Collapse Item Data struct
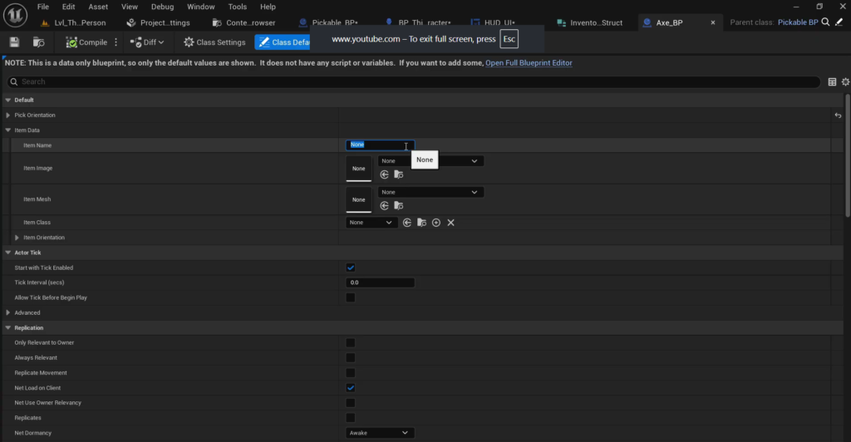851x442 pixels. coord(8,130)
